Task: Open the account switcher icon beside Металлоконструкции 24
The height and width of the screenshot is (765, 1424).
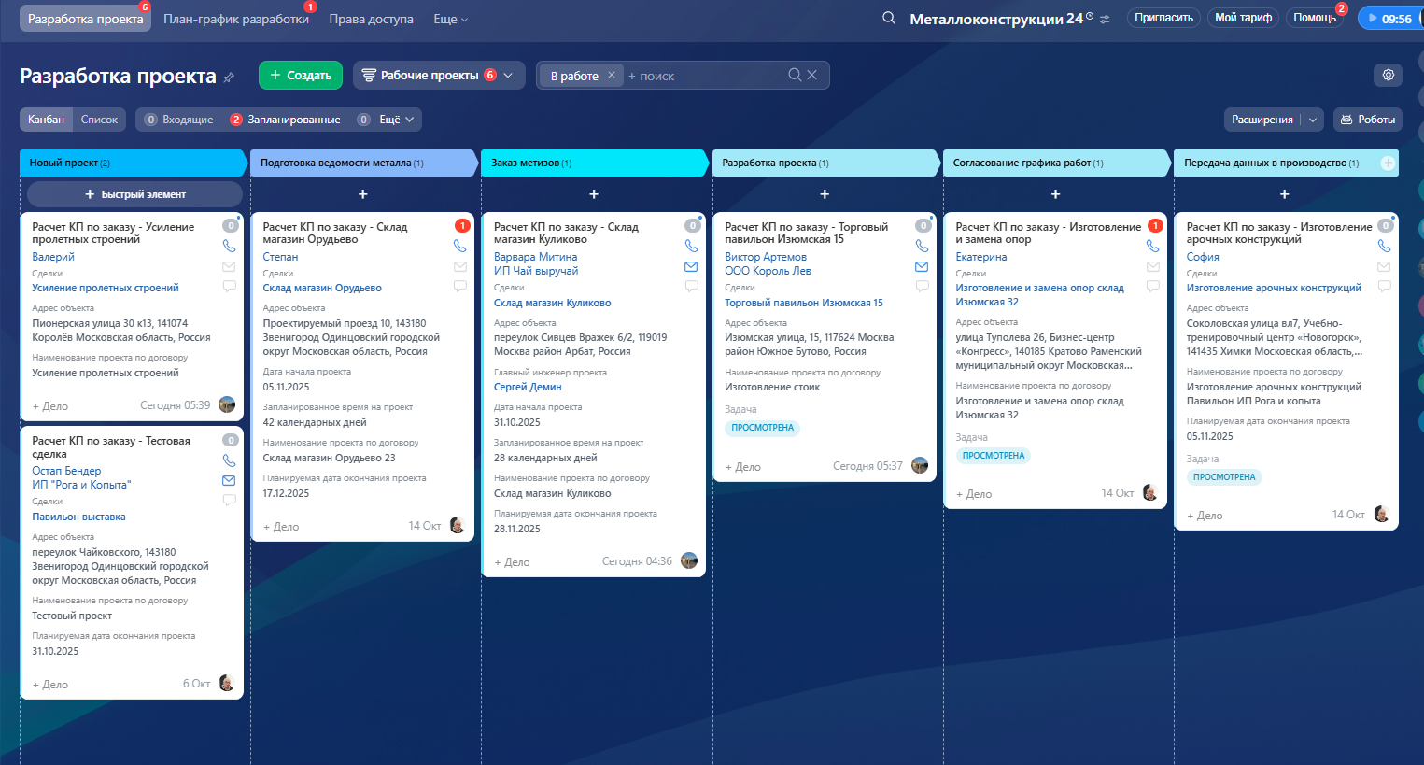Action: pyautogui.click(x=1106, y=19)
